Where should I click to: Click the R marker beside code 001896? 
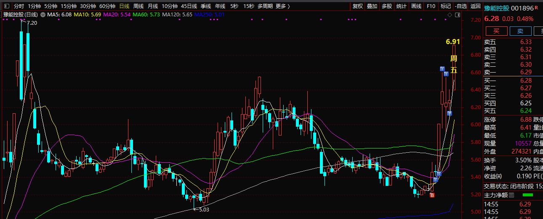[537, 8]
